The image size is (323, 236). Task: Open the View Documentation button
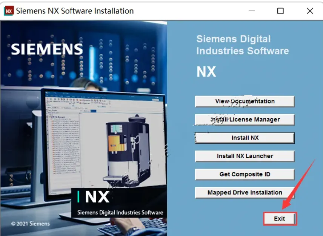tap(245, 101)
